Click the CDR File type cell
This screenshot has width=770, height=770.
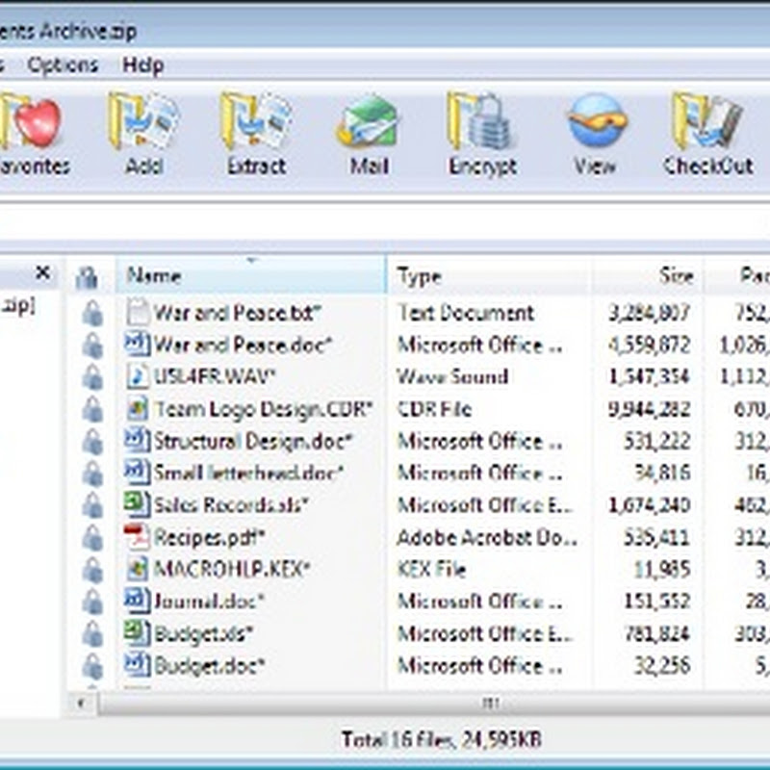(434, 410)
